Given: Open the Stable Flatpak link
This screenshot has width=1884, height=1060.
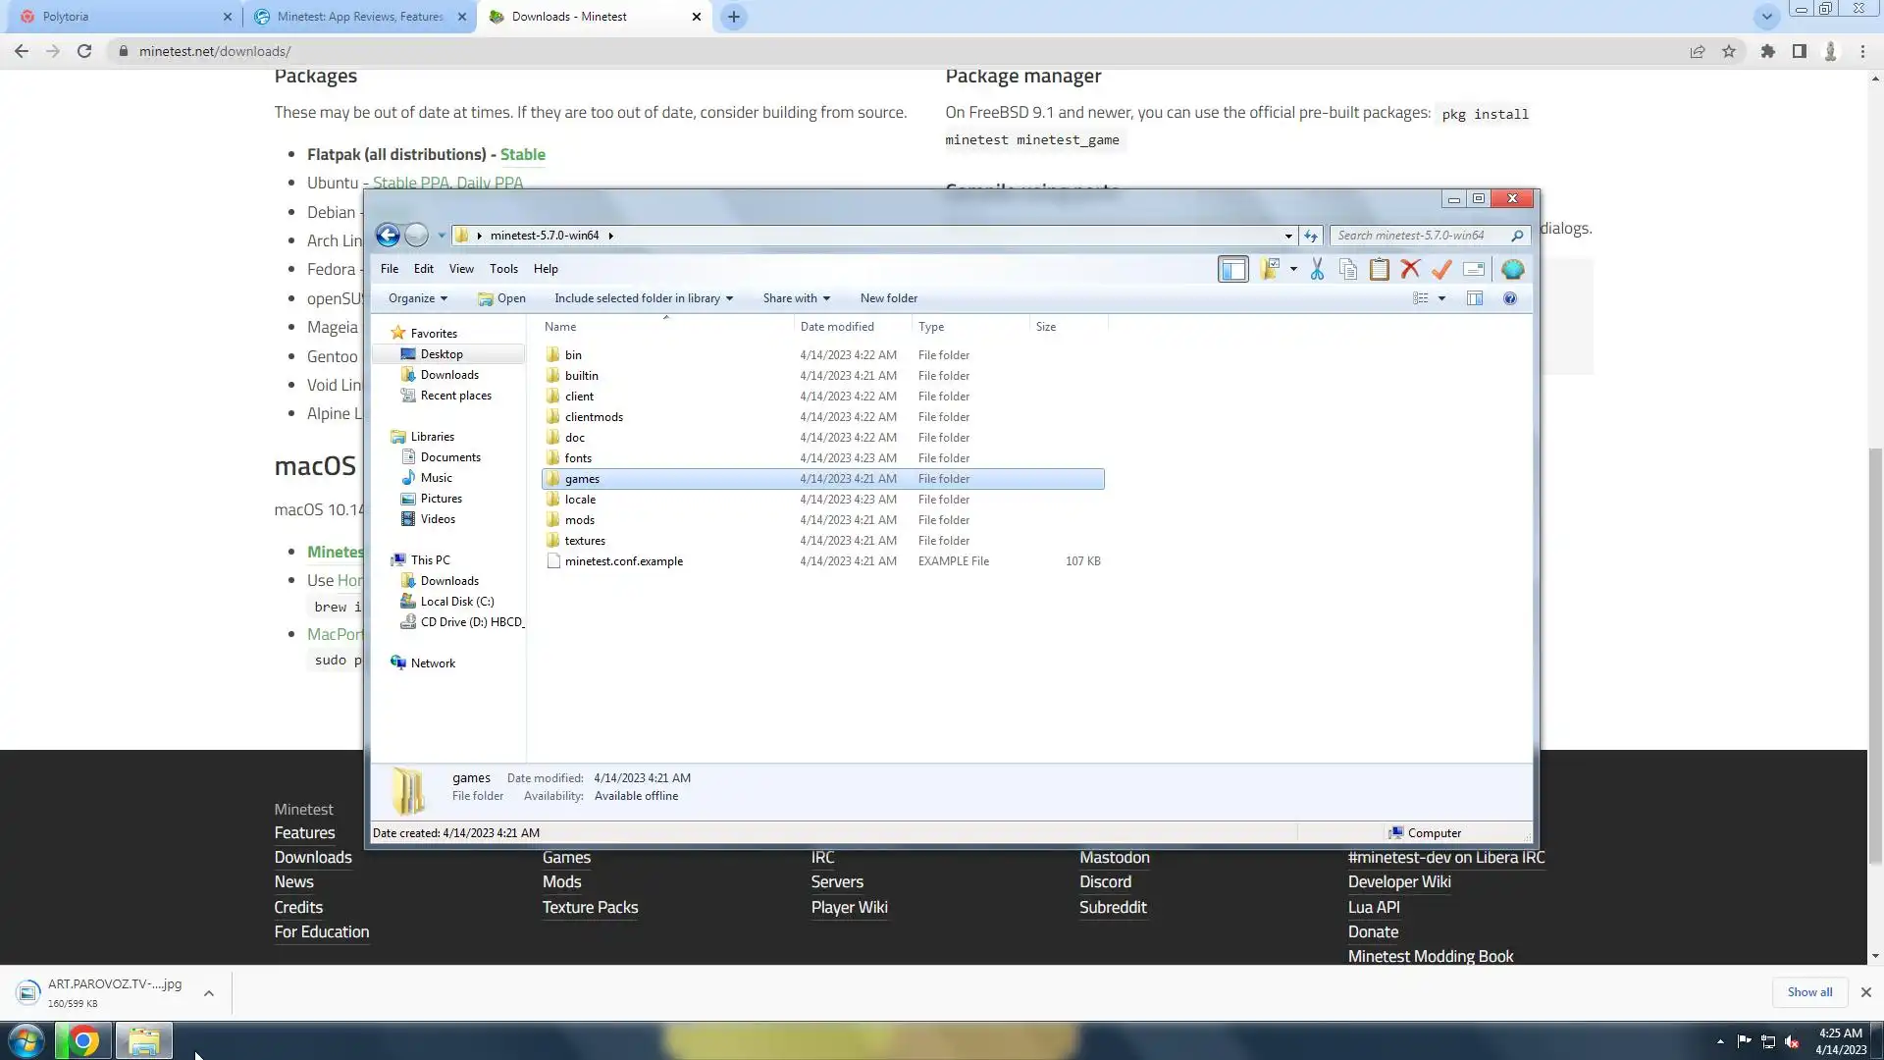Looking at the screenshot, I should [522, 154].
